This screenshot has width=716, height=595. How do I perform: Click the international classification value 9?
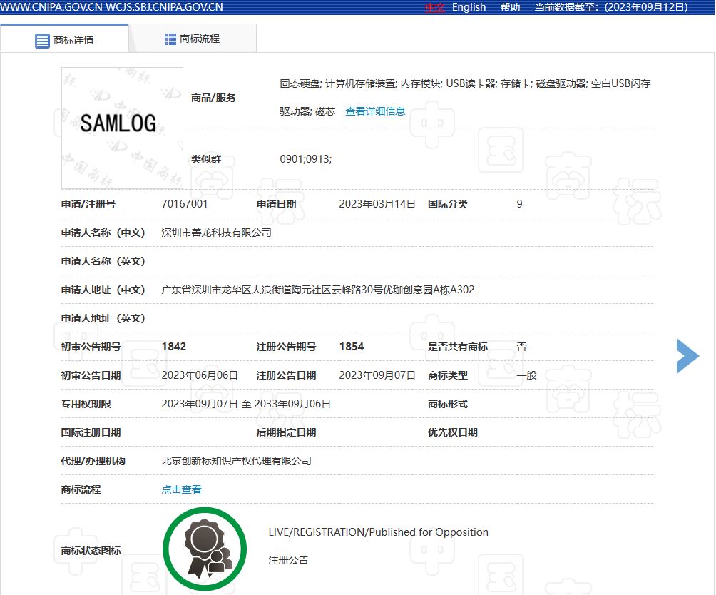518,203
